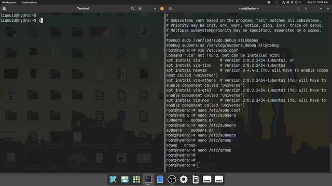The width and height of the screenshot is (332, 186).
Task: Click line '#Debug sudoers.so /var/log/sudoers_debug all@debug'
Action: click(x=223, y=45)
